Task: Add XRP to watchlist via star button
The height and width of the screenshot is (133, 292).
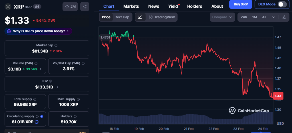Action: click(x=70, y=6)
